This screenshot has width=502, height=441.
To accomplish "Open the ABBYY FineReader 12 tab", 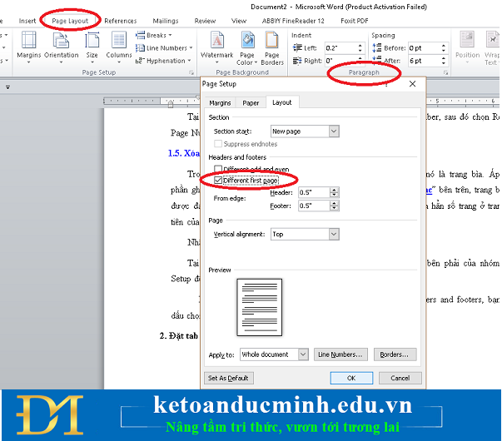I will tap(293, 21).
